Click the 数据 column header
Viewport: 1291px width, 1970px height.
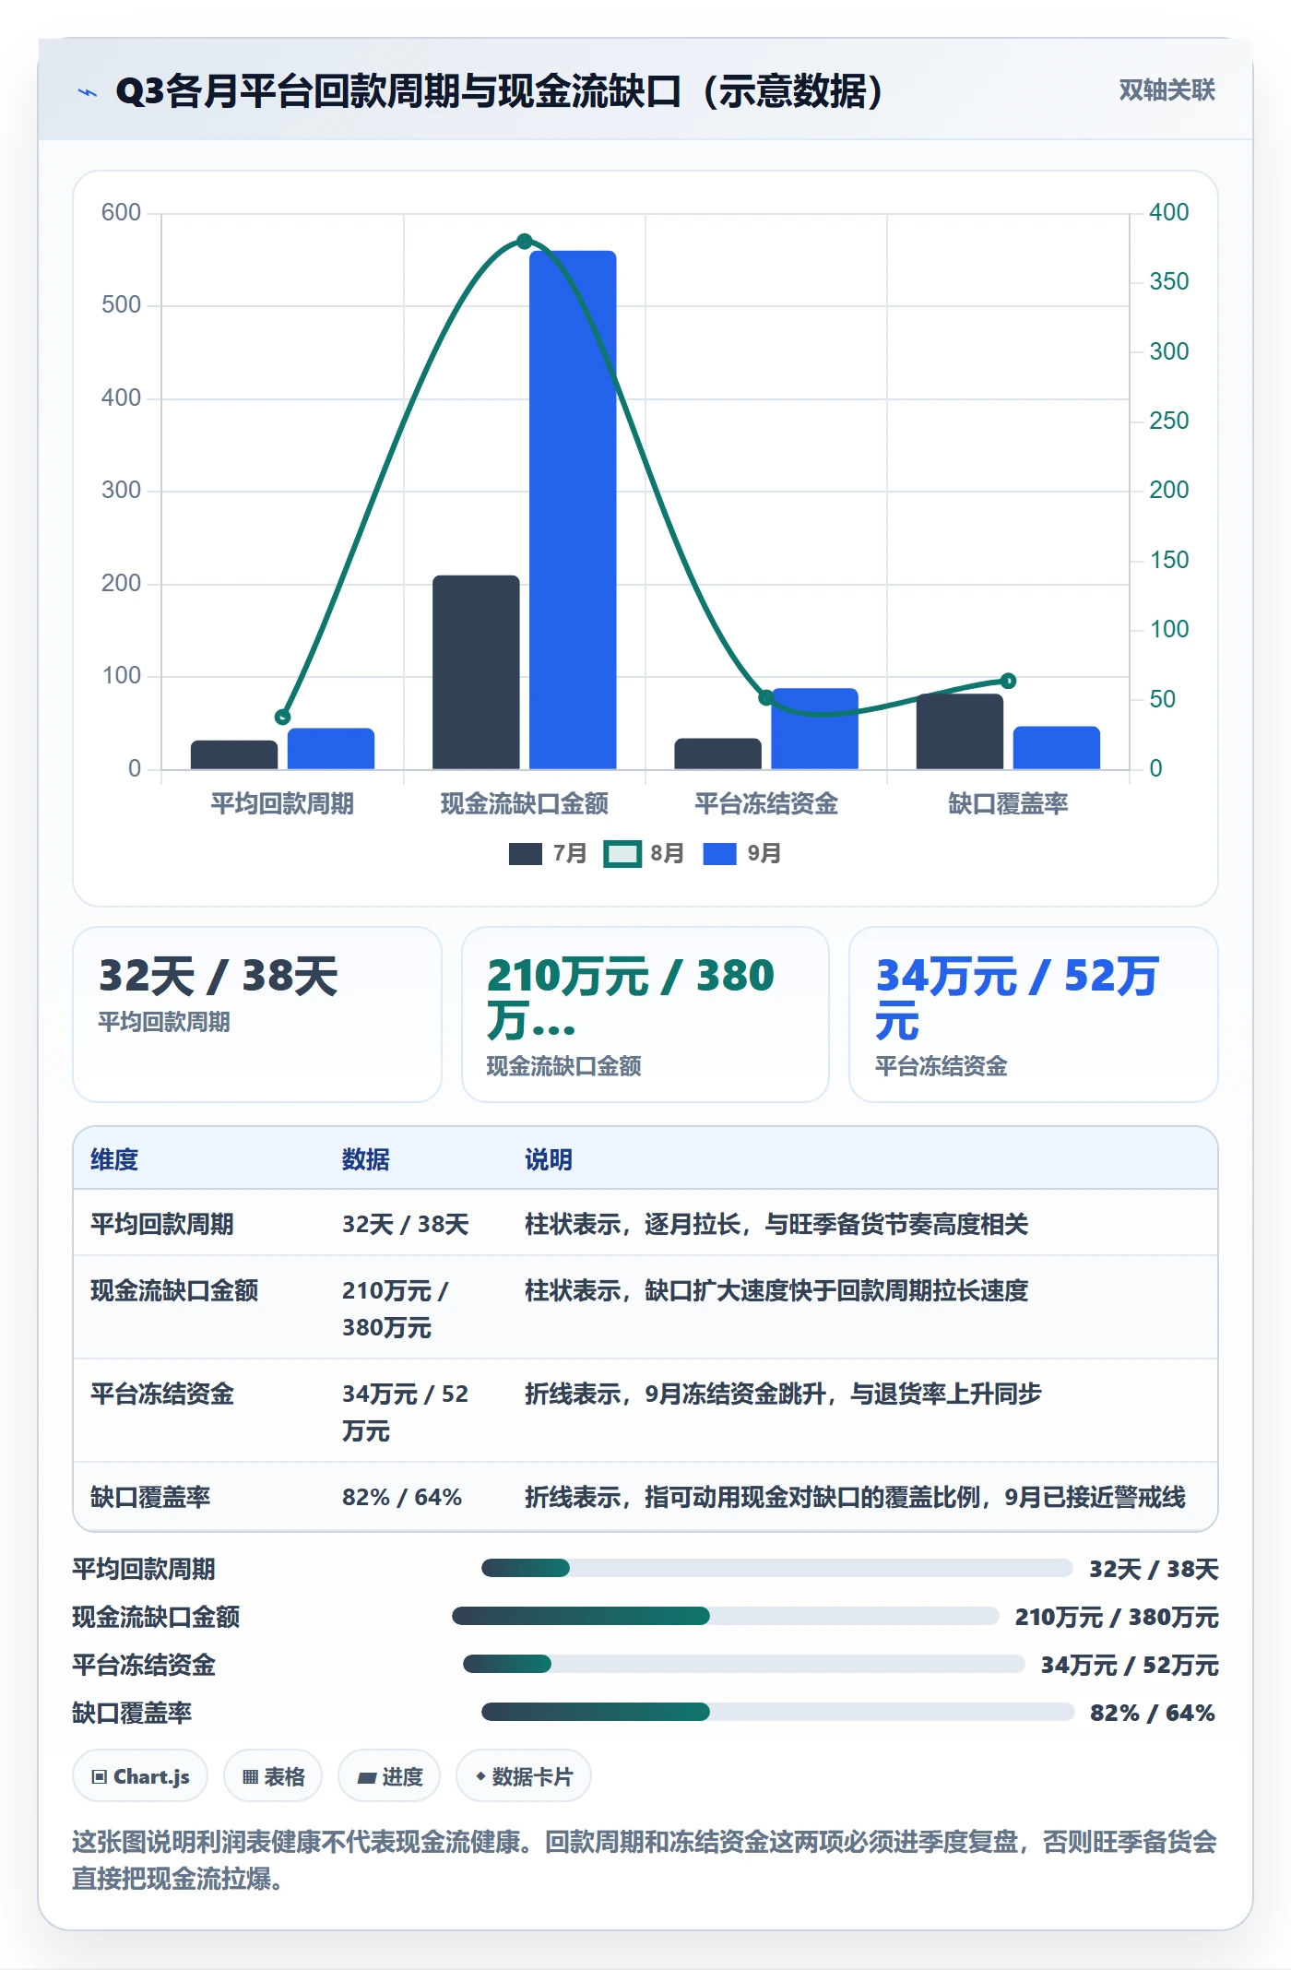tap(365, 1159)
